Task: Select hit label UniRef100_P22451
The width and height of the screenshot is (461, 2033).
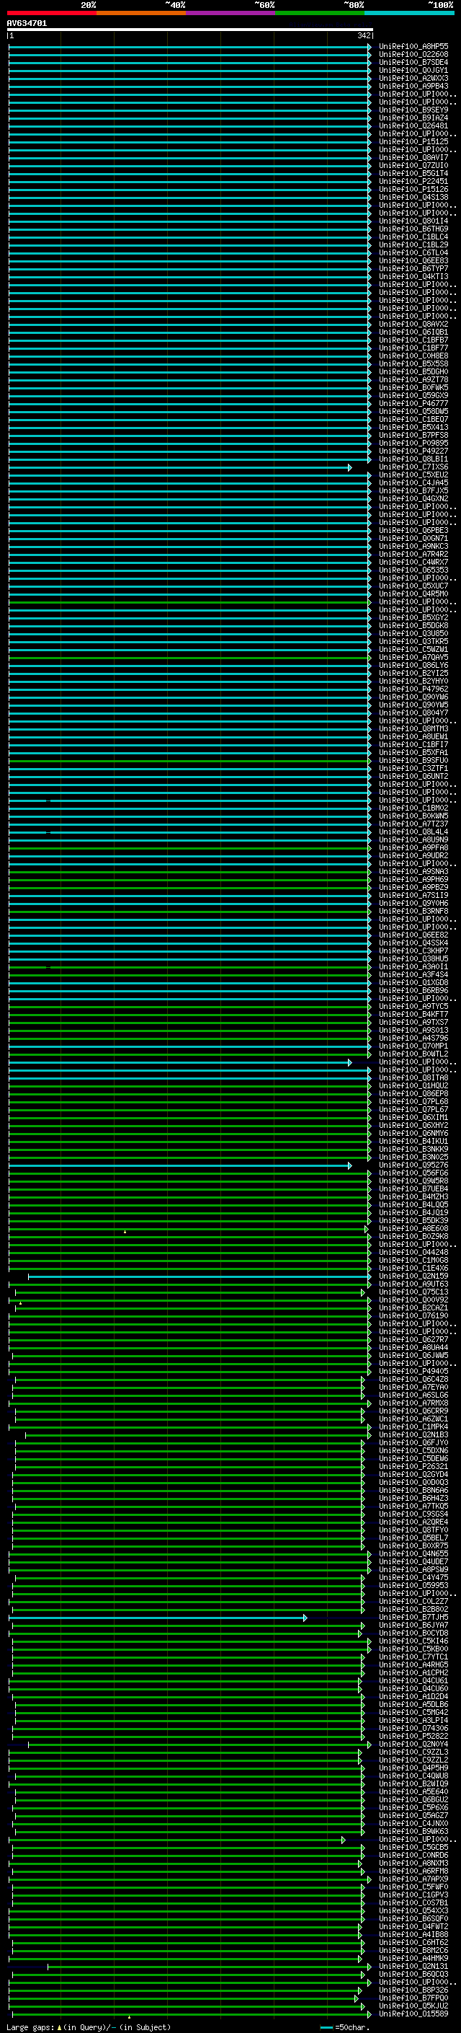Action: [x=413, y=182]
